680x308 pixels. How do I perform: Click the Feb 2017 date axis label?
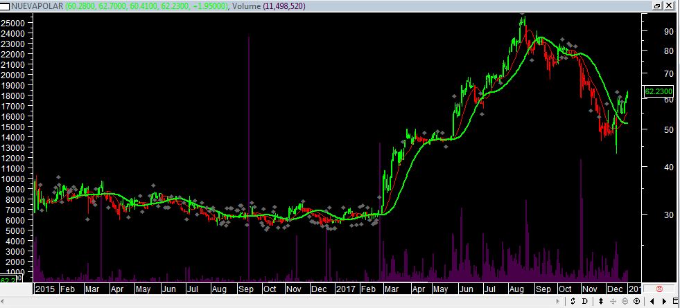coord(368,289)
